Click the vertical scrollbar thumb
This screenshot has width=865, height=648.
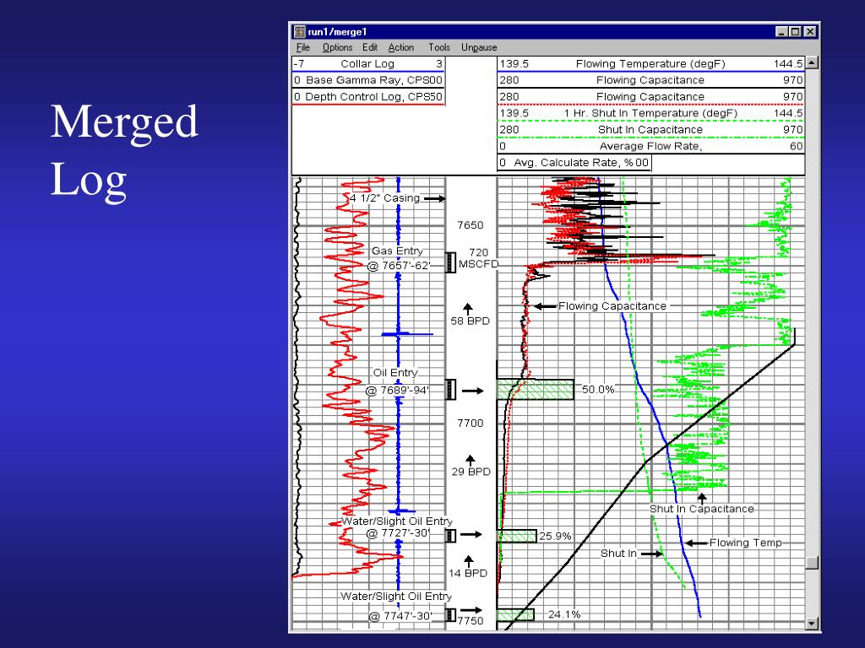(812, 563)
